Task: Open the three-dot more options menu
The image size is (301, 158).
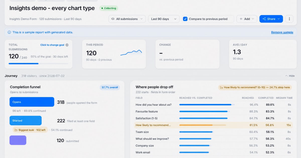Action: pos(289,19)
